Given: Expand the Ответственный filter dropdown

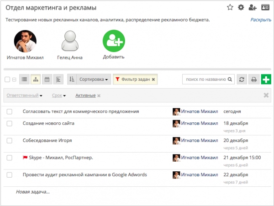Looking at the screenshot, I should coord(25,95).
